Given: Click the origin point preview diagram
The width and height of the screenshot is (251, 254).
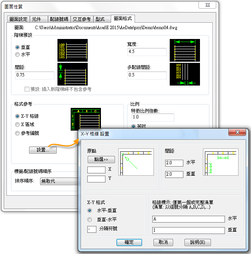Looking at the screenshot, I should [136, 162].
